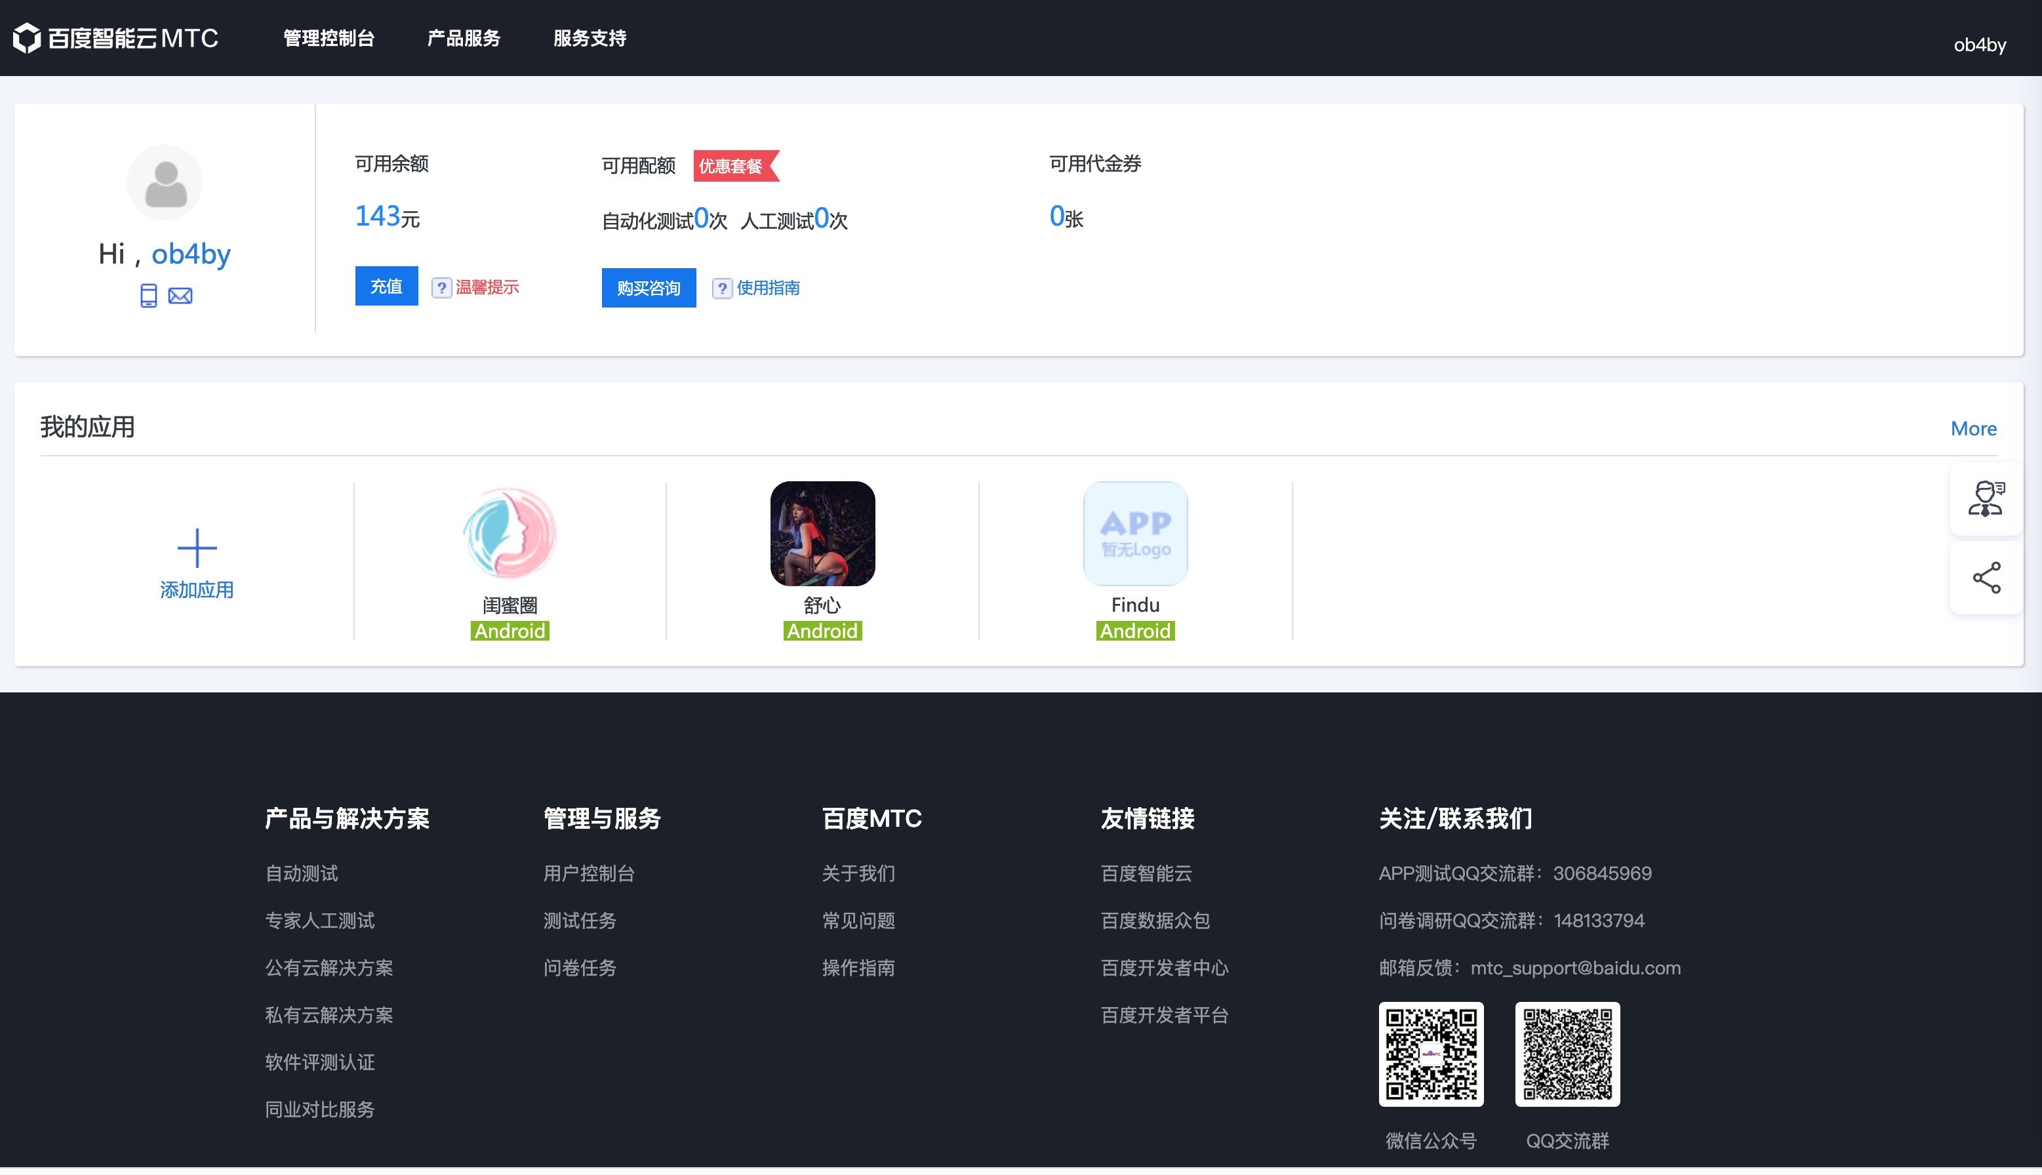This screenshot has height=1175, width=2042.
Task: Open the 舒心 app thumbnail
Action: 822,534
